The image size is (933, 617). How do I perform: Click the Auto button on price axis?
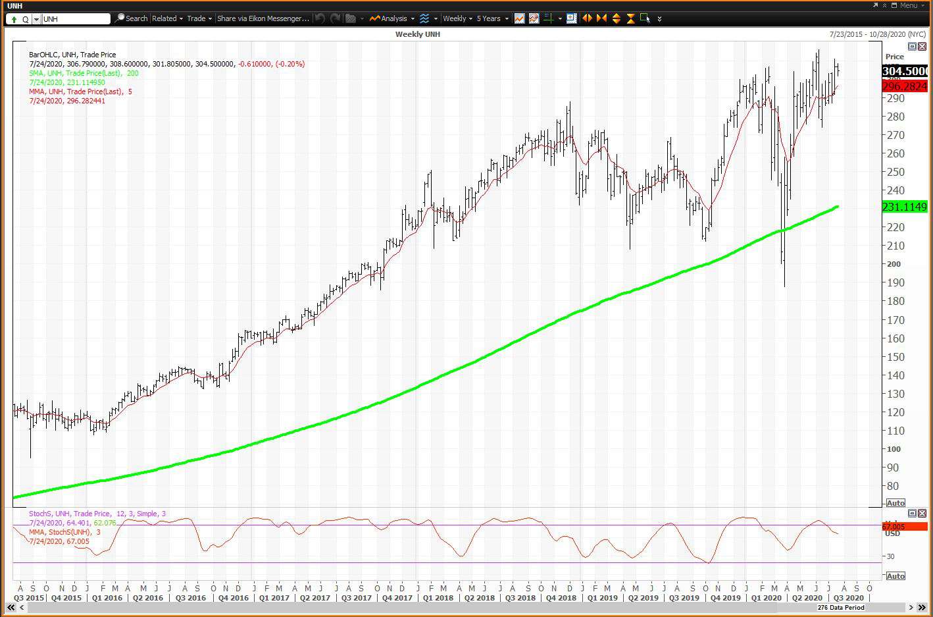click(x=895, y=503)
